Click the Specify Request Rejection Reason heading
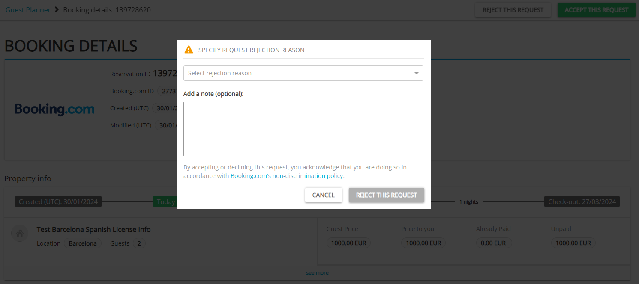Image resolution: width=639 pixels, height=284 pixels. (251, 50)
